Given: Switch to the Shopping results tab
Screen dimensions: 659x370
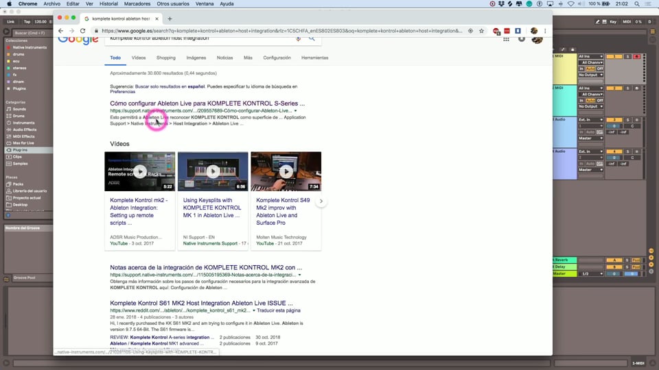Looking at the screenshot, I should click(x=166, y=58).
